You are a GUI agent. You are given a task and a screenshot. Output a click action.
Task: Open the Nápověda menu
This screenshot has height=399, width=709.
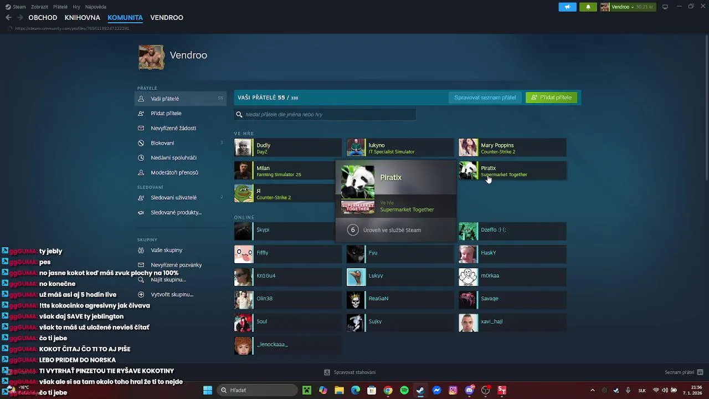click(x=96, y=7)
